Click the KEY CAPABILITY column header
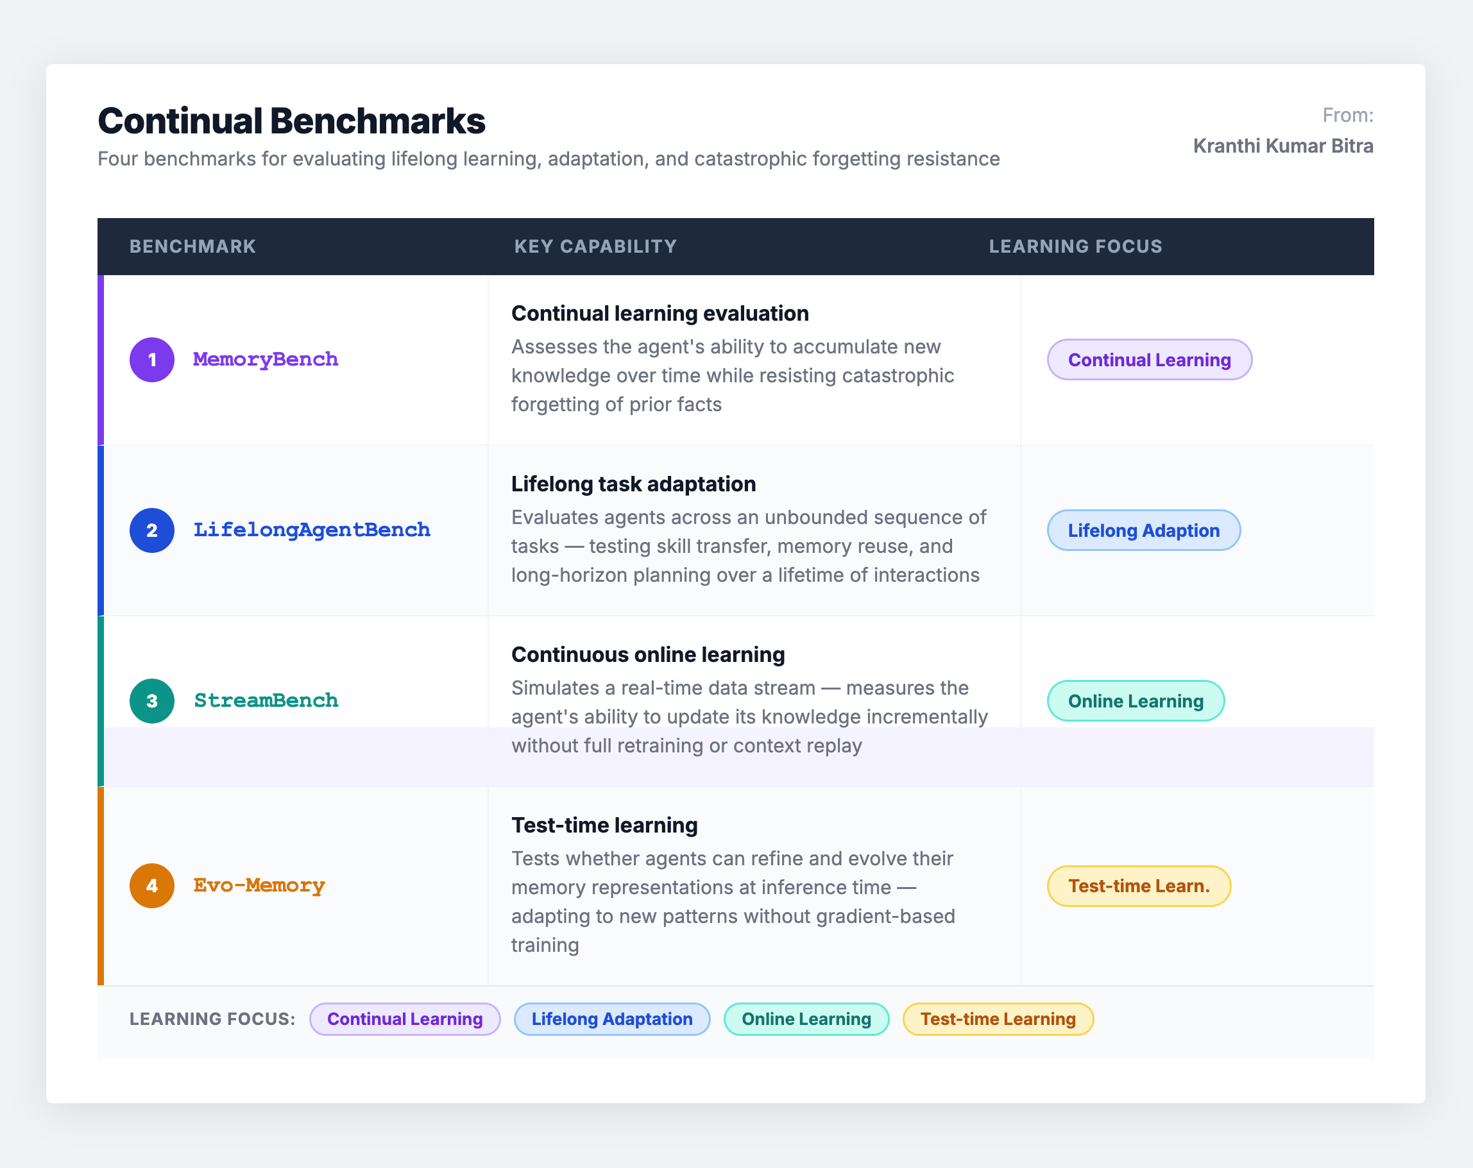Image resolution: width=1473 pixels, height=1168 pixels. [595, 246]
